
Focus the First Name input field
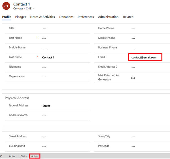point(65,38)
